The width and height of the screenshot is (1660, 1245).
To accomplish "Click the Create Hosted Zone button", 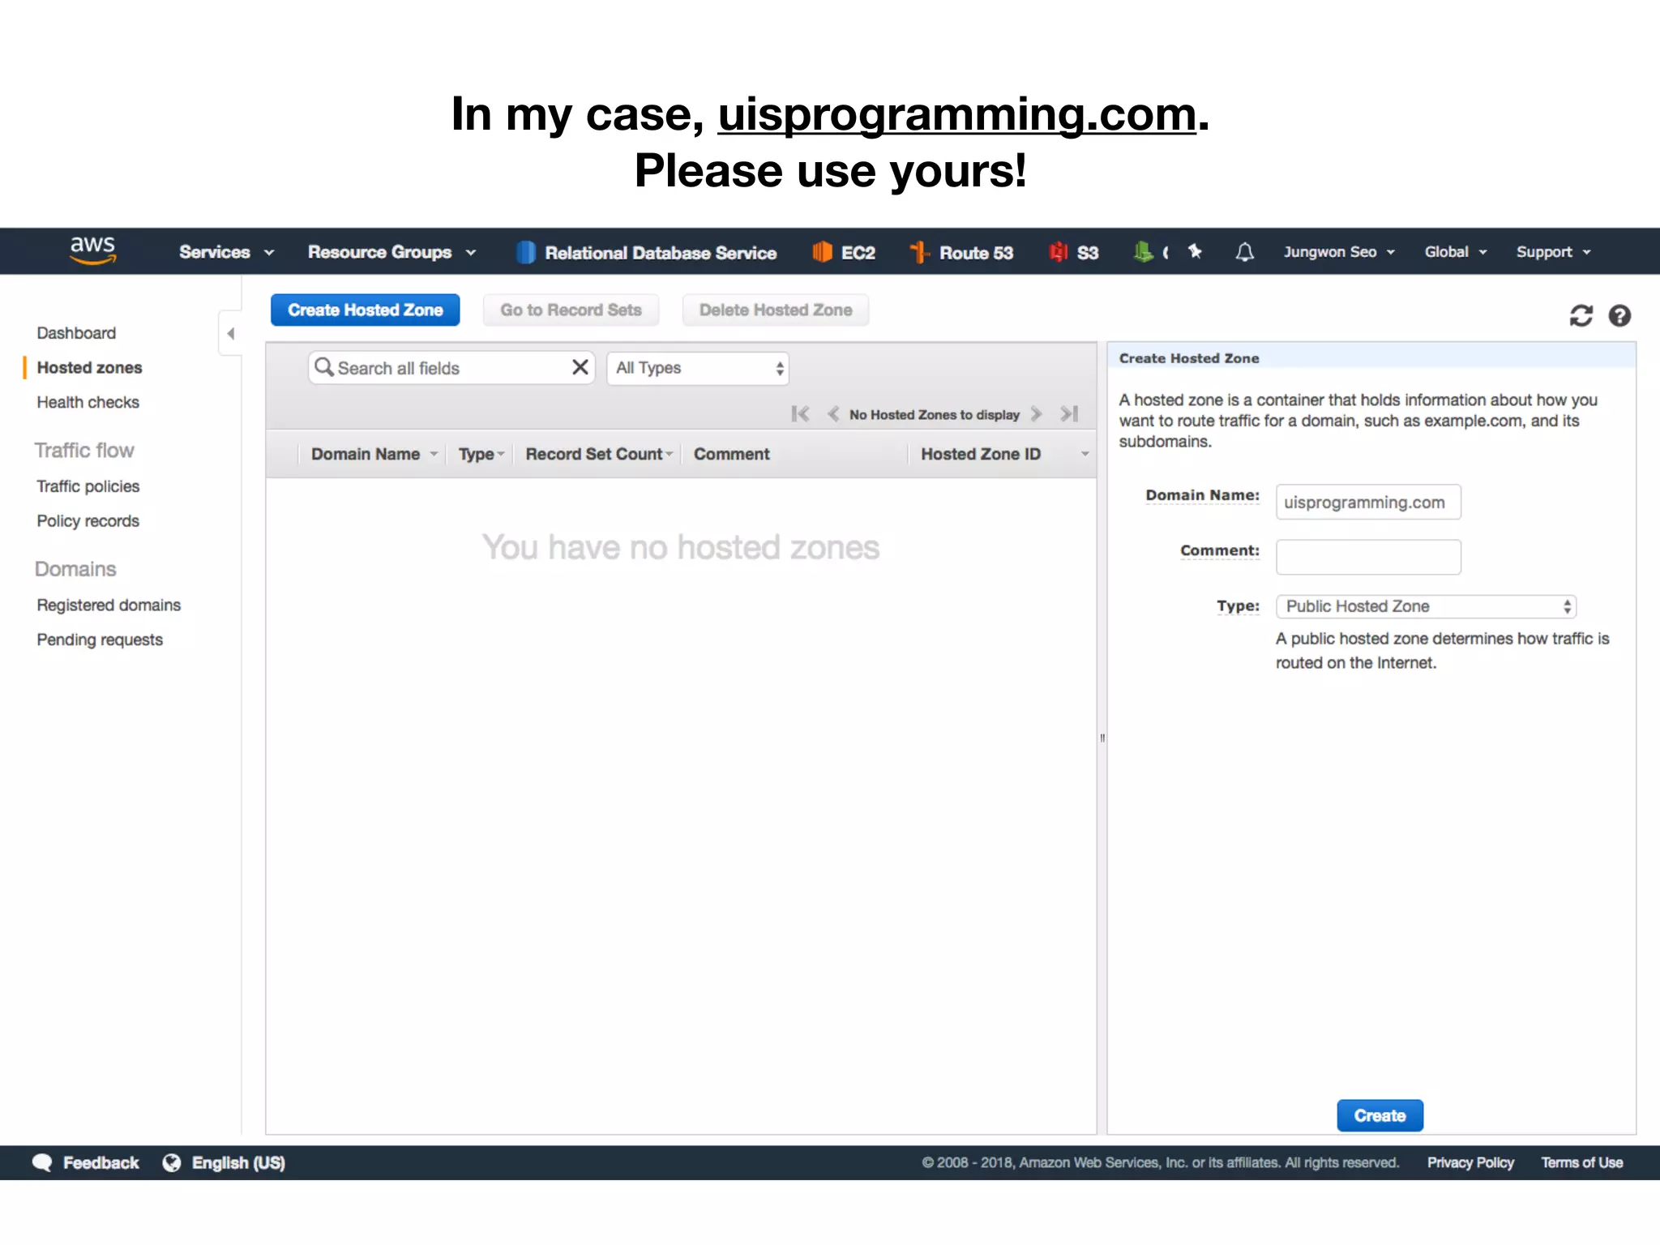I will pyautogui.click(x=366, y=310).
